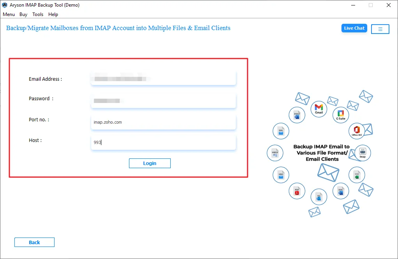The height and width of the screenshot is (259, 398).
Task: Open the Buy menu
Action: (x=23, y=14)
